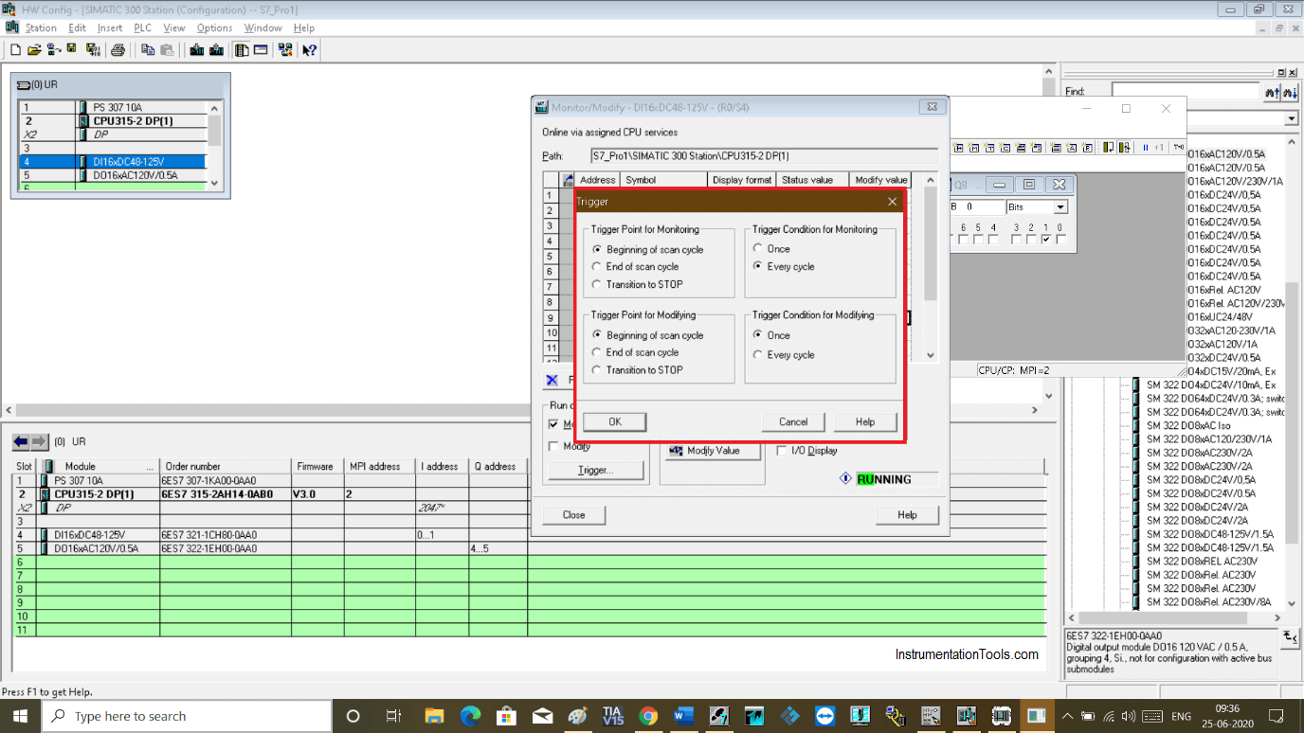Click the down arrow of the variable table scrollbar
The height and width of the screenshot is (733, 1304).
tap(931, 355)
